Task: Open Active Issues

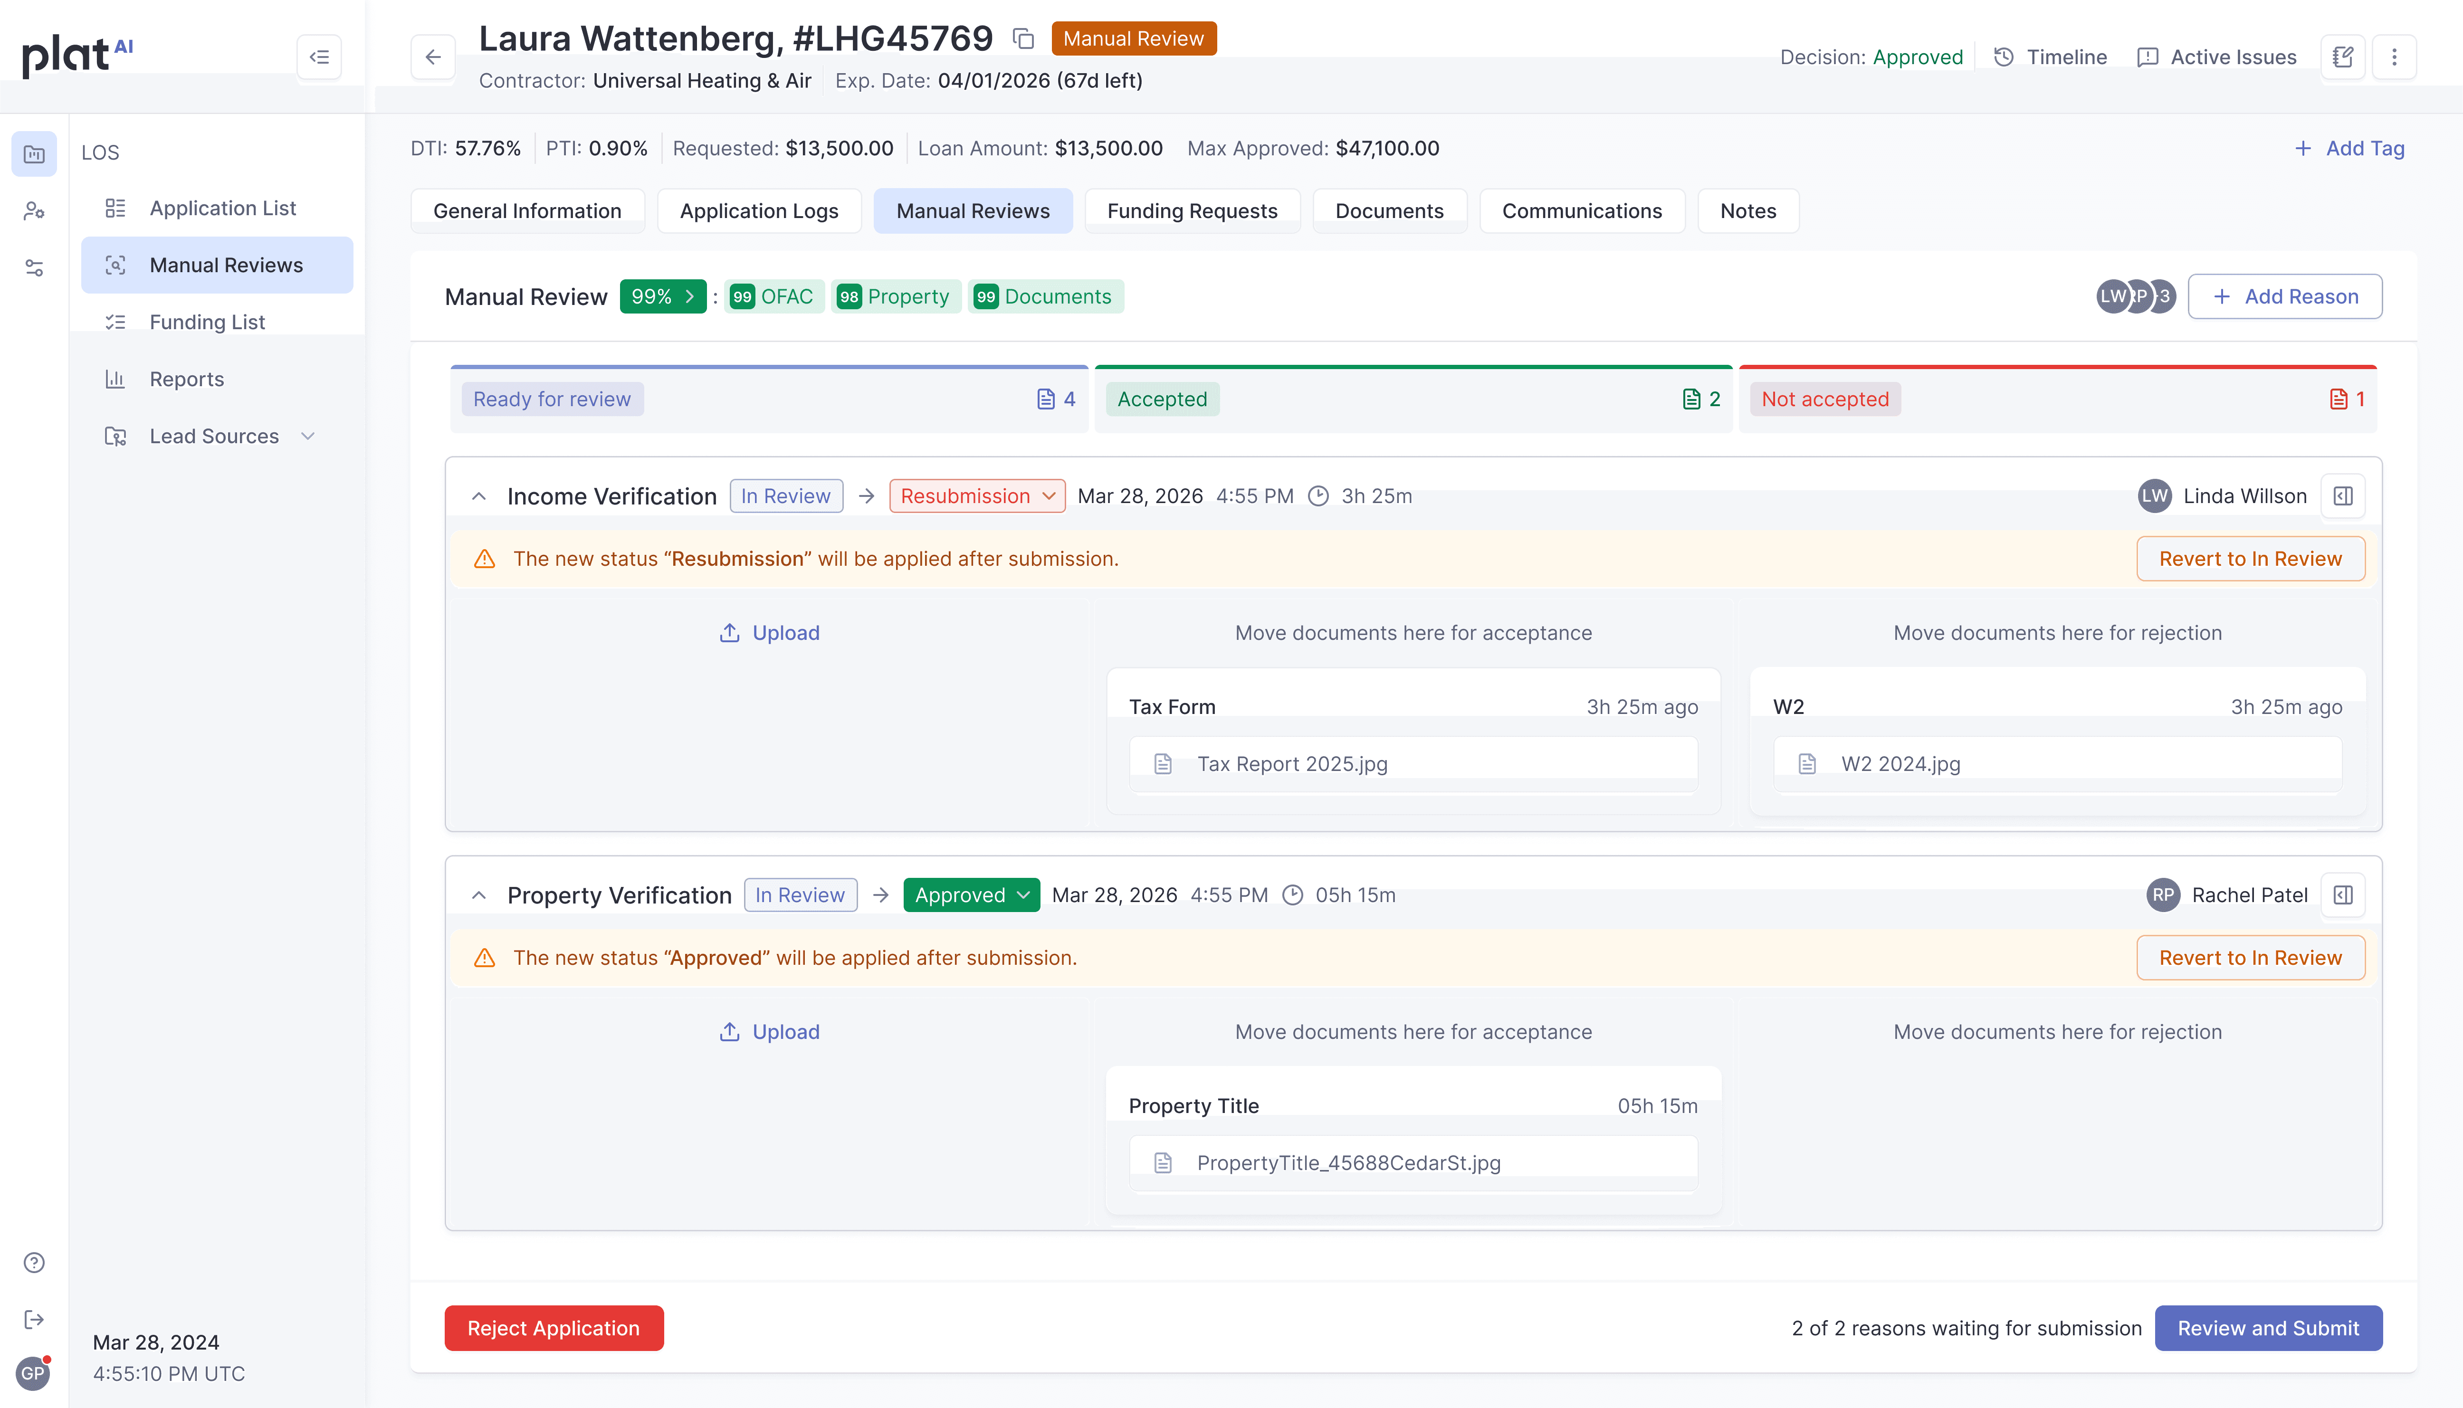Action: 2216,57
